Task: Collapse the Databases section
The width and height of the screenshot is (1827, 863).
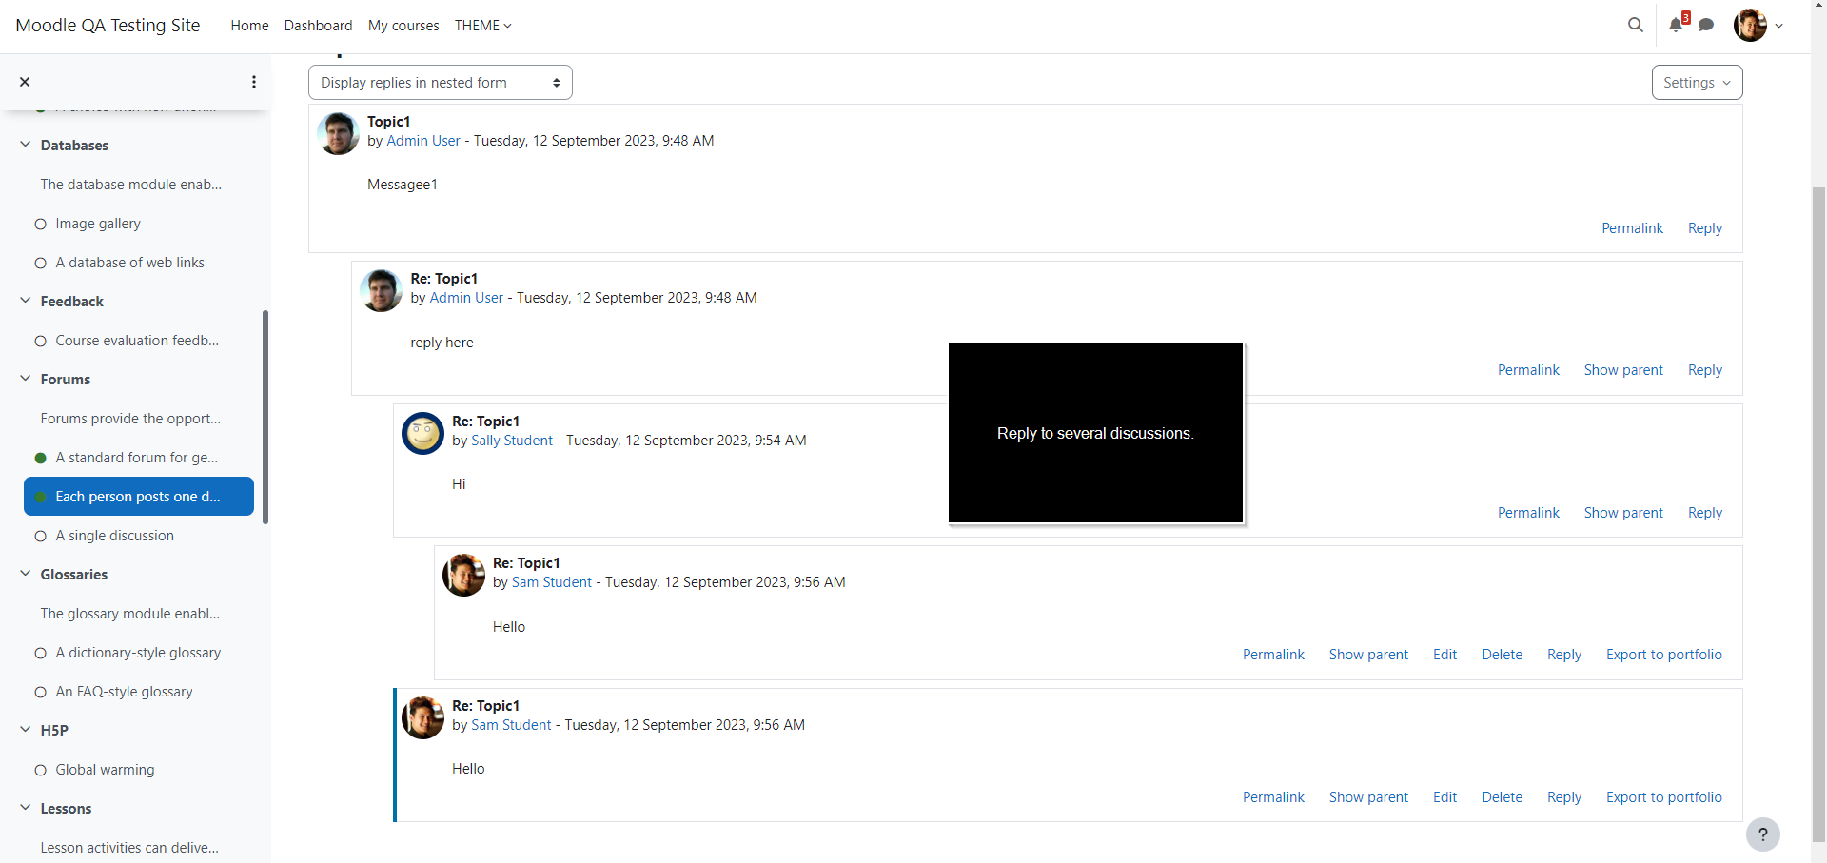Action: point(25,145)
